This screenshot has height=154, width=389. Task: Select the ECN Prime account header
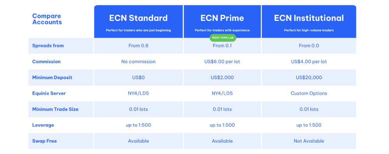pyautogui.click(x=222, y=22)
